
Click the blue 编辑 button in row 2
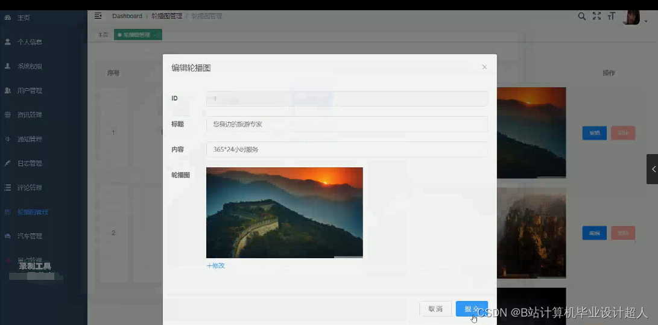tap(594, 233)
